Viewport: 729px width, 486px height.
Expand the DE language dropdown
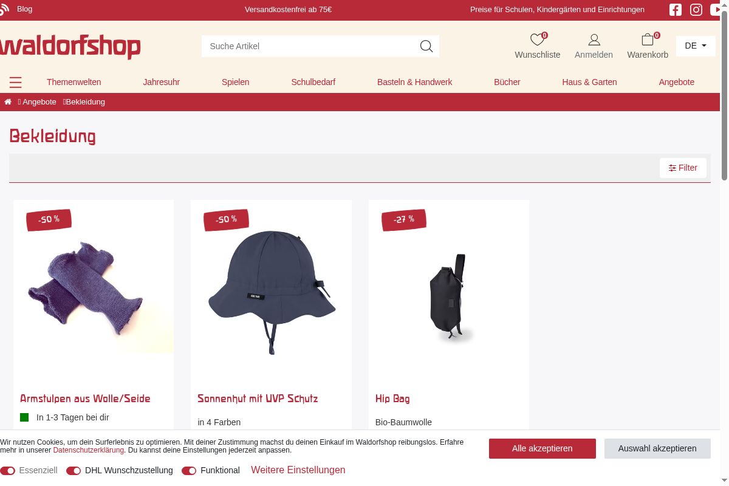pyautogui.click(x=696, y=46)
